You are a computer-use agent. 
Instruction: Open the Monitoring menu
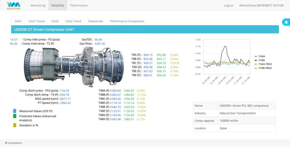click(x=38, y=5)
